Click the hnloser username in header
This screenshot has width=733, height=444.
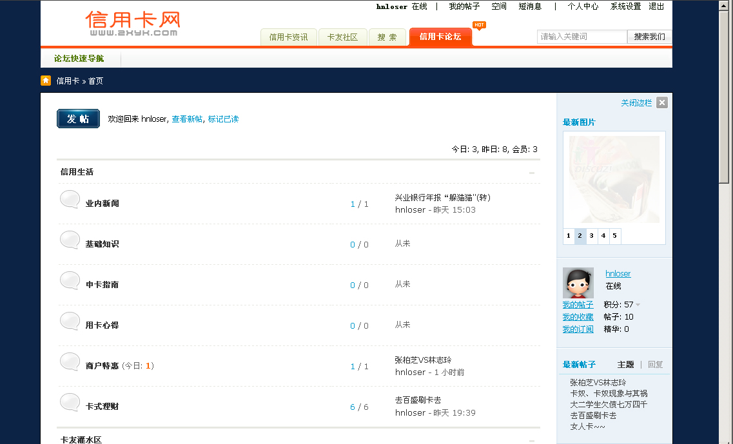point(392,6)
